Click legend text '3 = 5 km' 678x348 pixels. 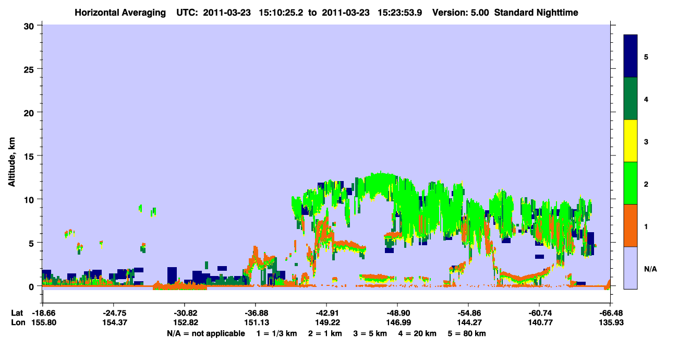point(371,333)
